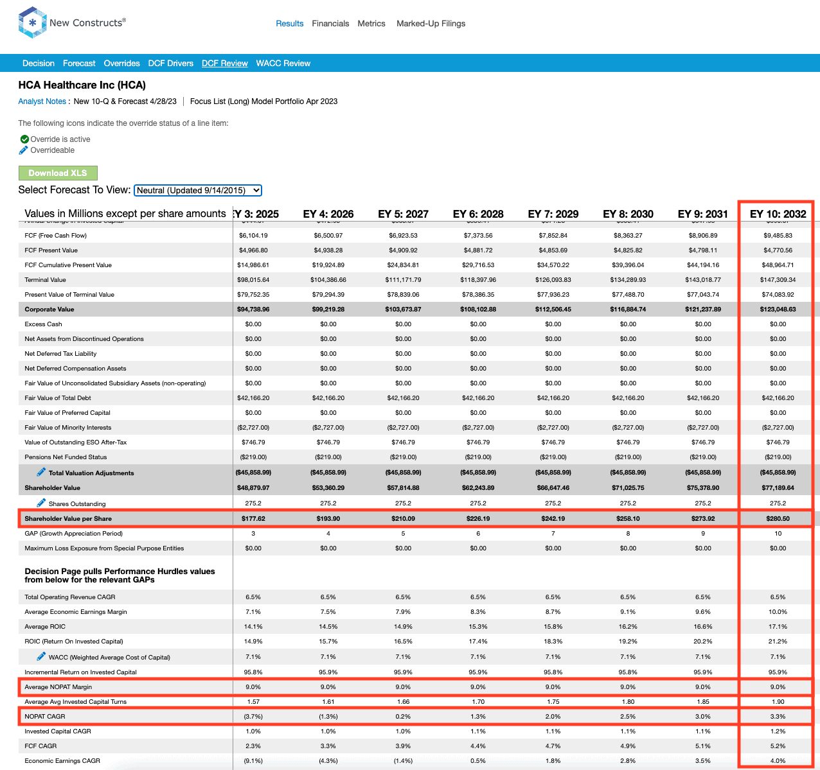Click the Shares Outstanding row label
The image size is (820, 770).
tap(77, 504)
